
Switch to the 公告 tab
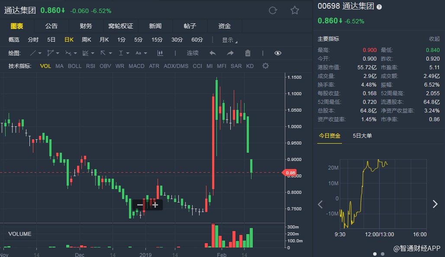52,26
